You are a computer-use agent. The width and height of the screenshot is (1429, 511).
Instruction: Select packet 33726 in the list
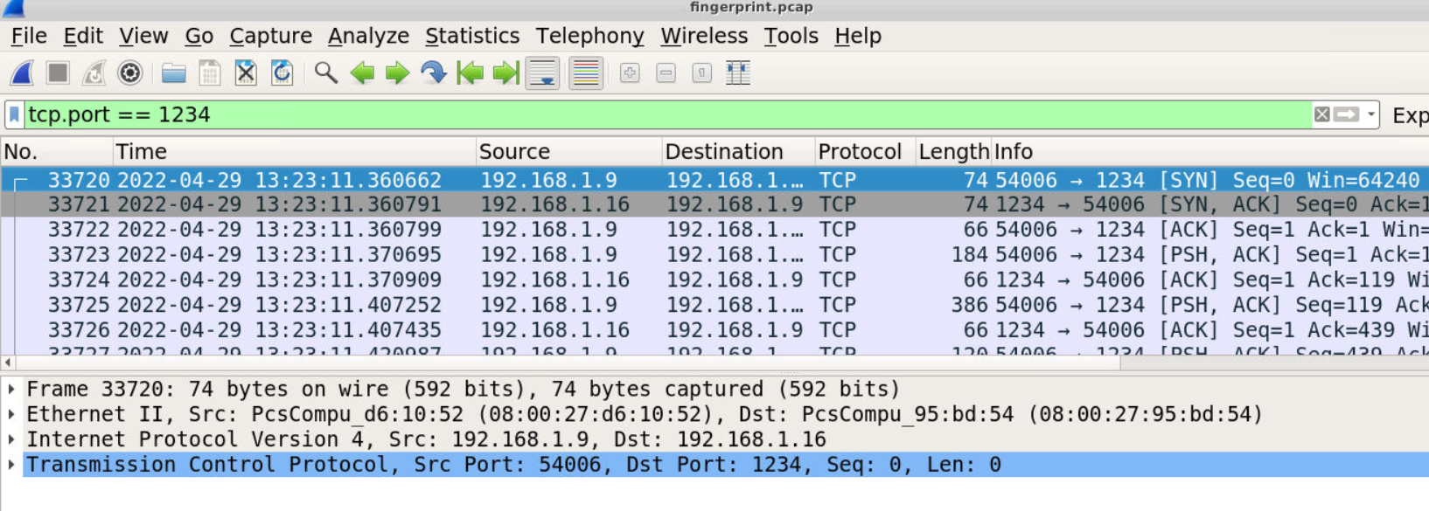pos(714,330)
